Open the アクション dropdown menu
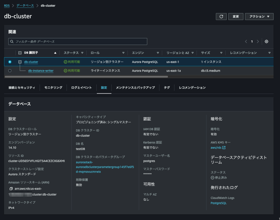 pyautogui.click(x=259, y=16)
